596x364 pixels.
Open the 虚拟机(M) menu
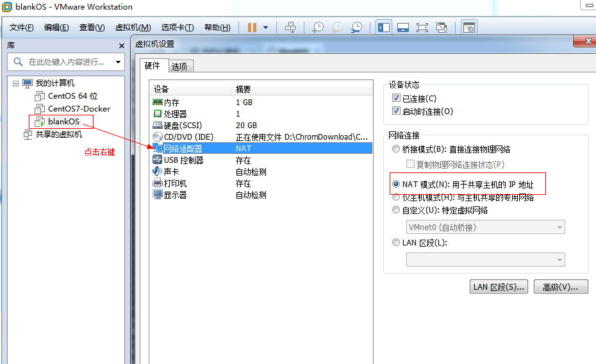133,28
